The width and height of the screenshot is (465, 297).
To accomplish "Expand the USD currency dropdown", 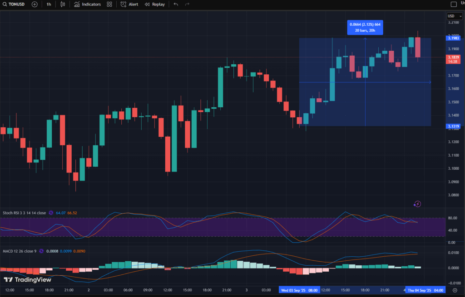I will tap(455, 16).
